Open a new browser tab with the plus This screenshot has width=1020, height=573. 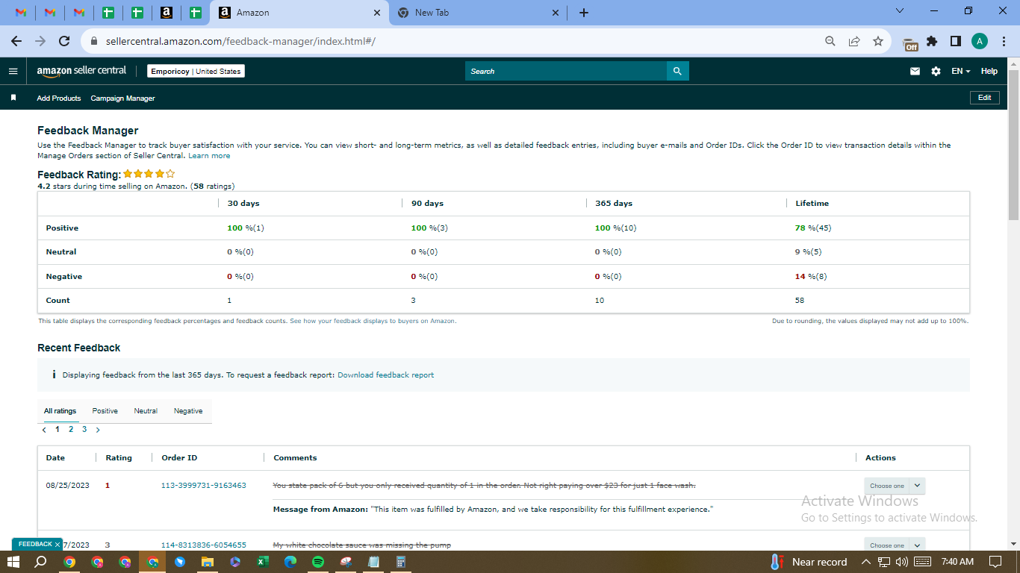click(584, 13)
